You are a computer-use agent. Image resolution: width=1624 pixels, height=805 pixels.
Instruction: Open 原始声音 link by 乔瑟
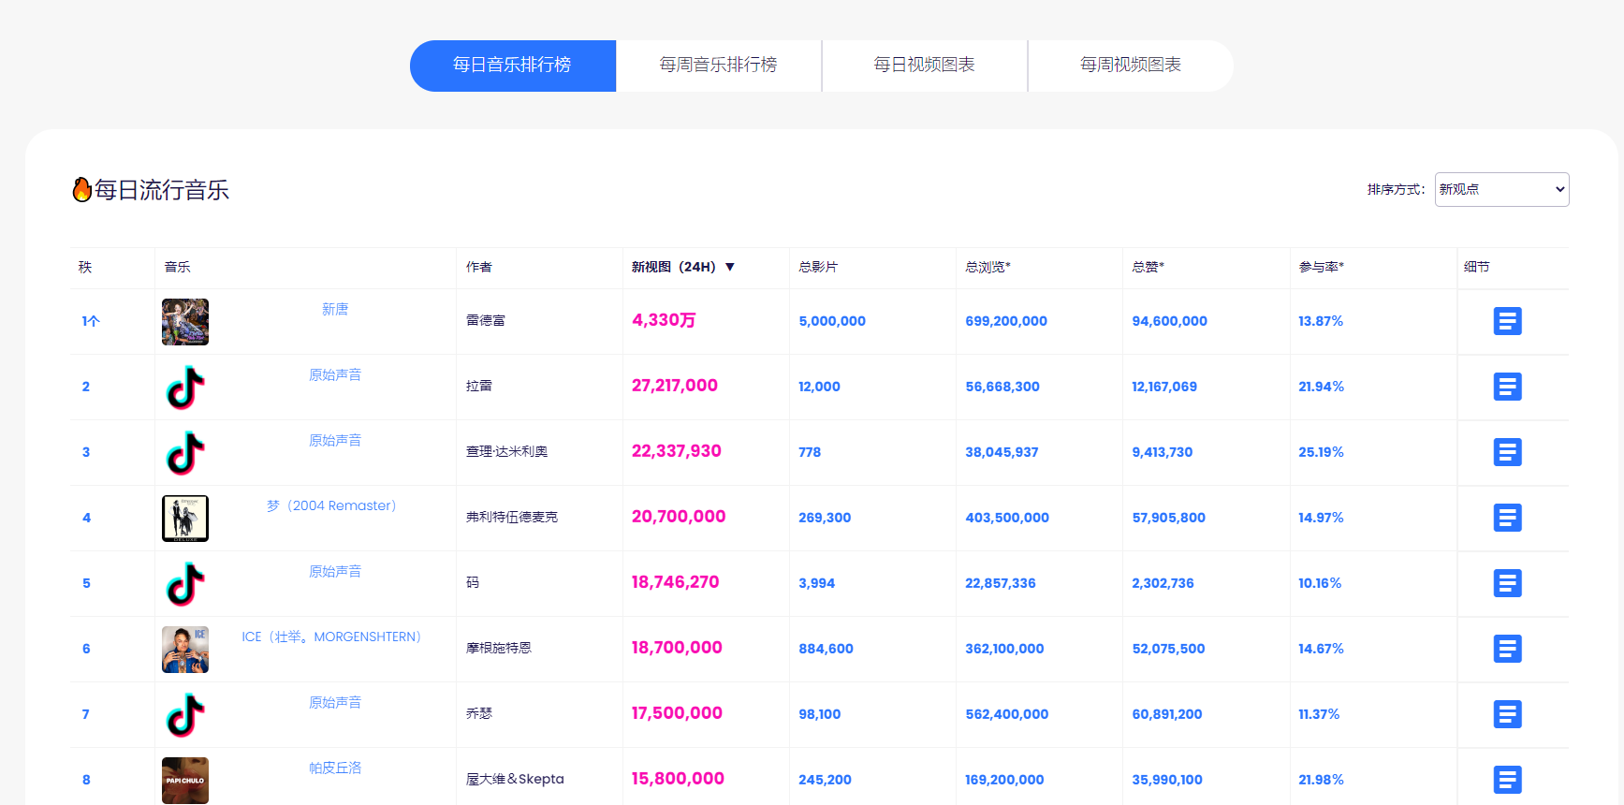pos(335,702)
